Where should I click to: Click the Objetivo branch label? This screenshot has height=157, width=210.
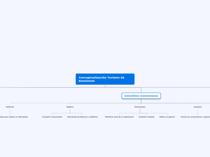(70, 107)
